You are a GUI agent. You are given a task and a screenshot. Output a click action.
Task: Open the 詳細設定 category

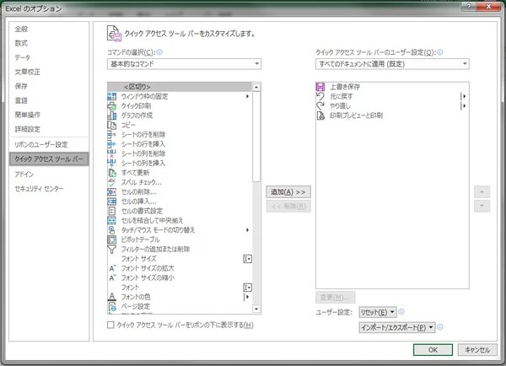pos(29,128)
